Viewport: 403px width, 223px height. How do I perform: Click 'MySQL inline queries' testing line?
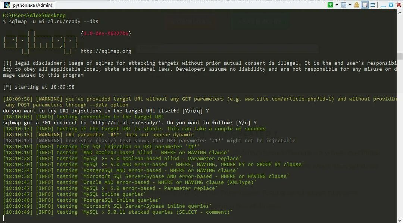[x=74, y=194]
